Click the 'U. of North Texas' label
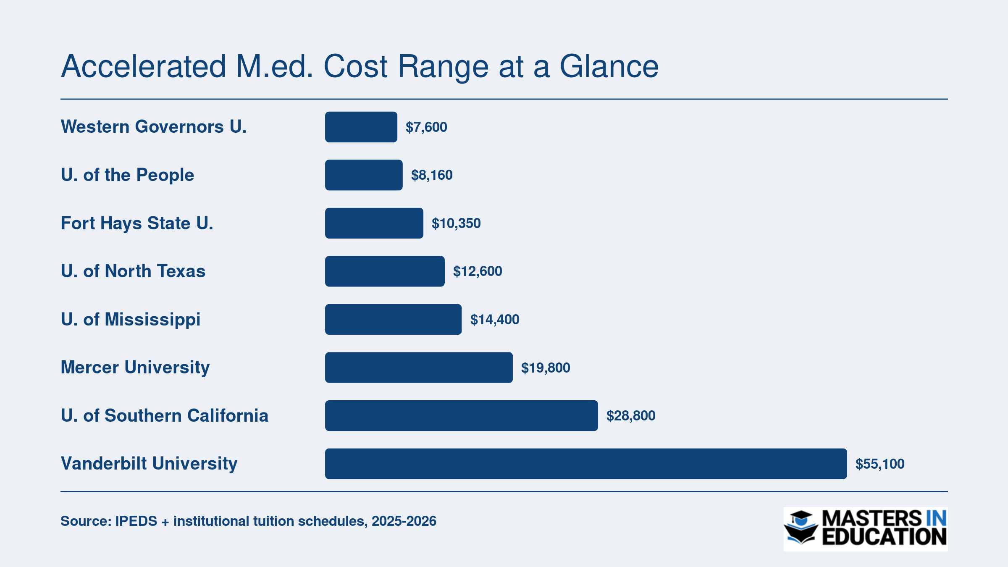This screenshot has width=1008, height=567. [x=133, y=271]
